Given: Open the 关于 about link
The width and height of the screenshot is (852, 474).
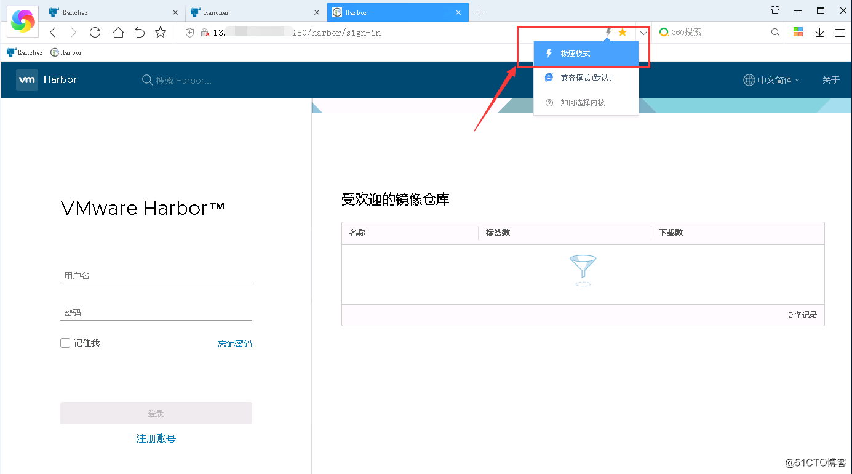Looking at the screenshot, I should 830,80.
